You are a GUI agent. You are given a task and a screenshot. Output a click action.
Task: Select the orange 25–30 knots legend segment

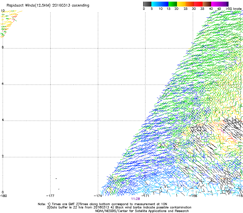[x=190, y=4]
